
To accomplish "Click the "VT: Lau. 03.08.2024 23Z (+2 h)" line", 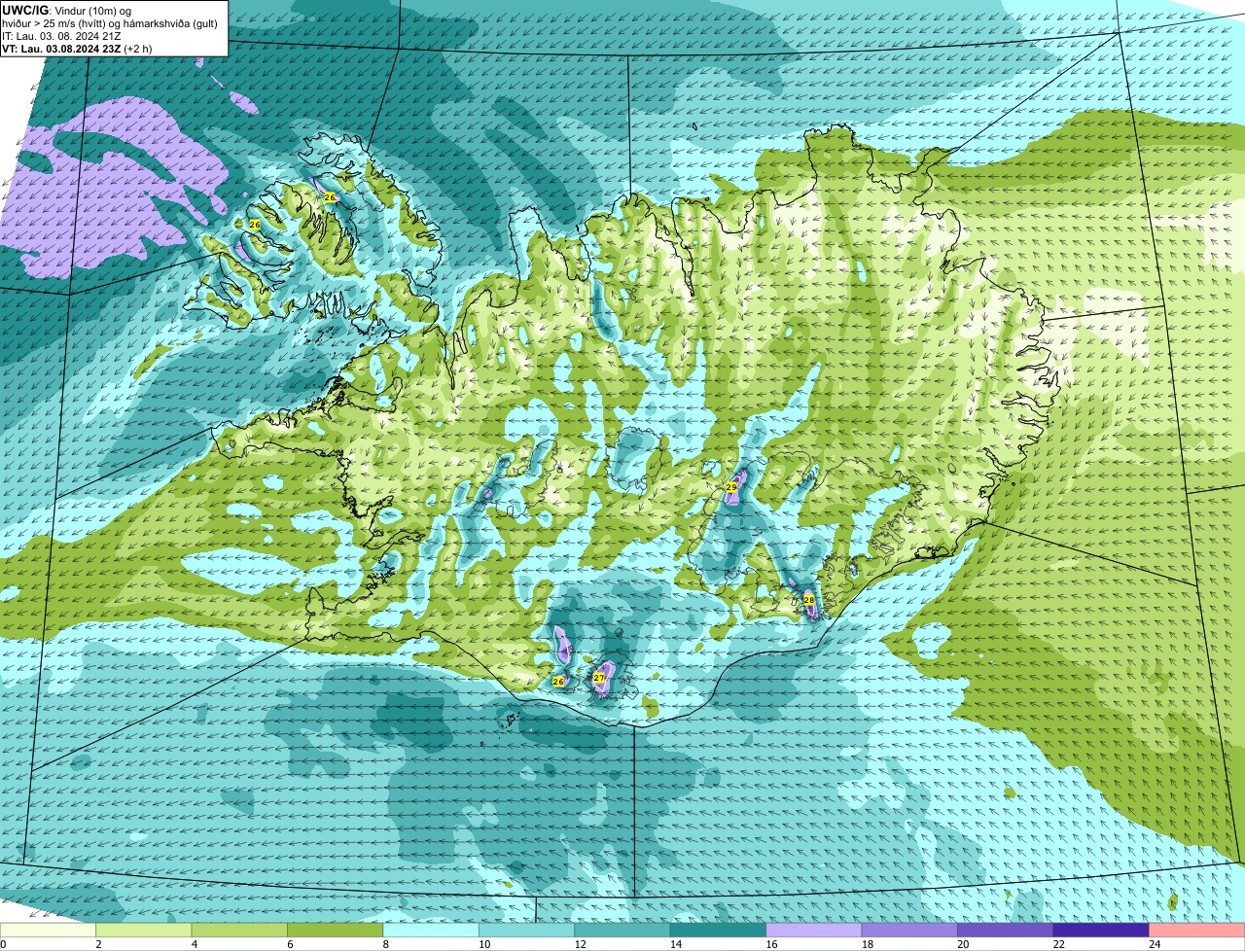I will click(x=77, y=49).
